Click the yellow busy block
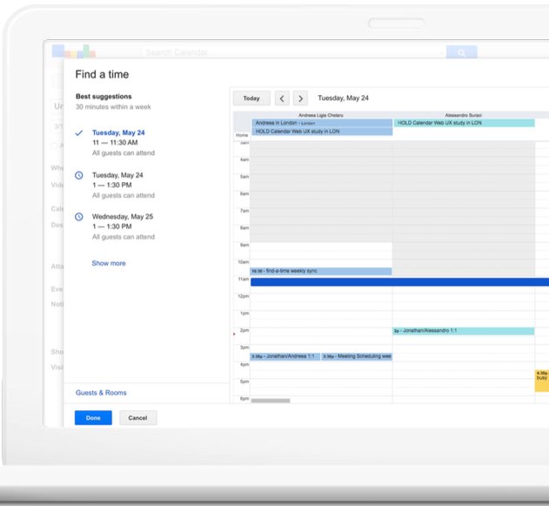Screen dimensions: 549x506 [x=542, y=379]
